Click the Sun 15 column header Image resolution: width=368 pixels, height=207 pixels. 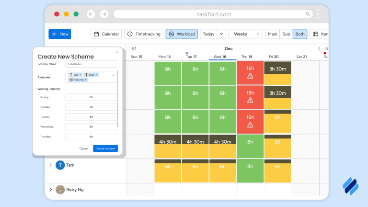137,57
